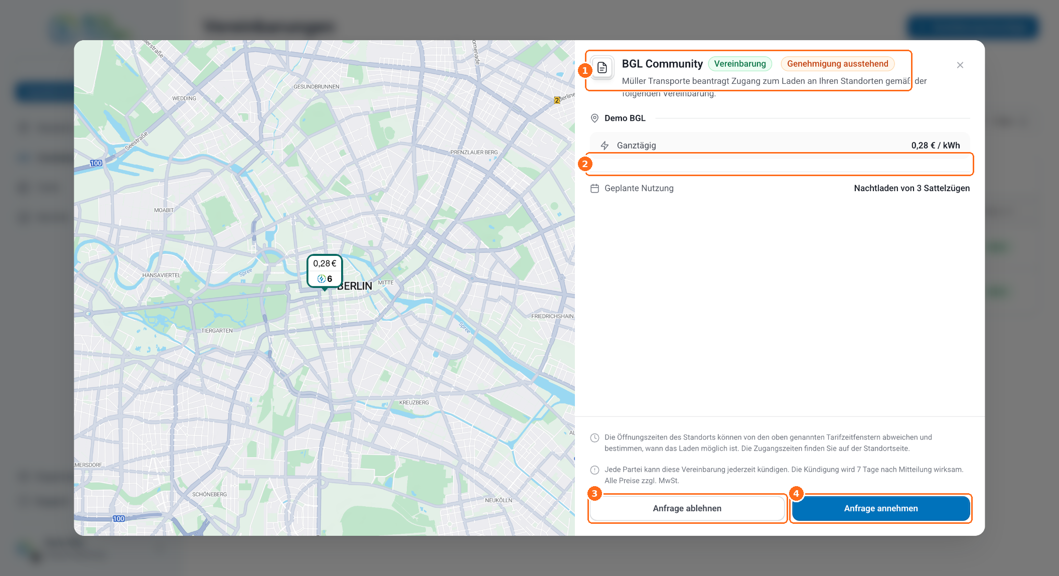
Task: Click the Geplante Nutzung label
Action: coord(639,189)
